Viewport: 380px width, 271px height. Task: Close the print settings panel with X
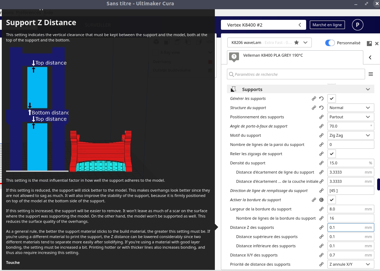(x=376, y=43)
